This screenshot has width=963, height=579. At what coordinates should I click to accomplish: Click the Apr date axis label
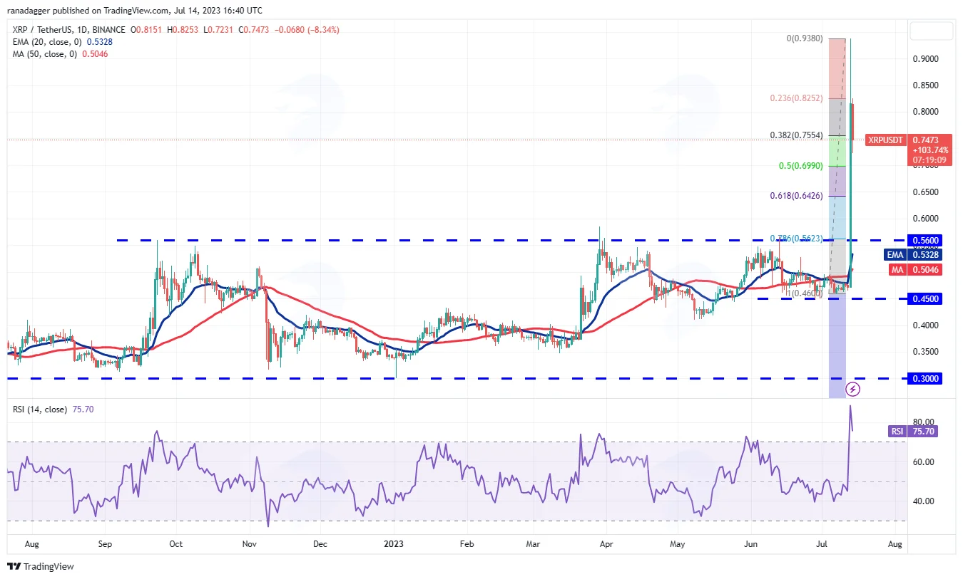606,544
